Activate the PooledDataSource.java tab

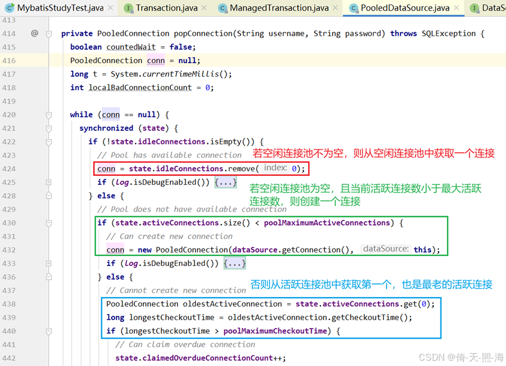click(x=405, y=8)
